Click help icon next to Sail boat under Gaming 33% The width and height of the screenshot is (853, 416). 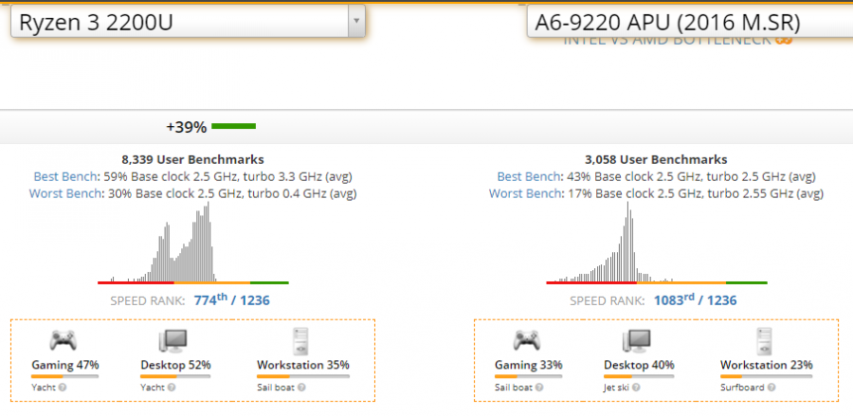click(x=538, y=388)
